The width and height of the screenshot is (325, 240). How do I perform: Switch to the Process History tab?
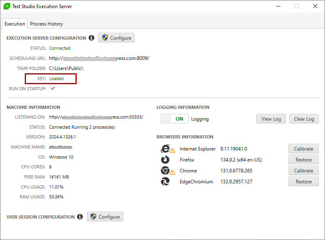[46, 24]
